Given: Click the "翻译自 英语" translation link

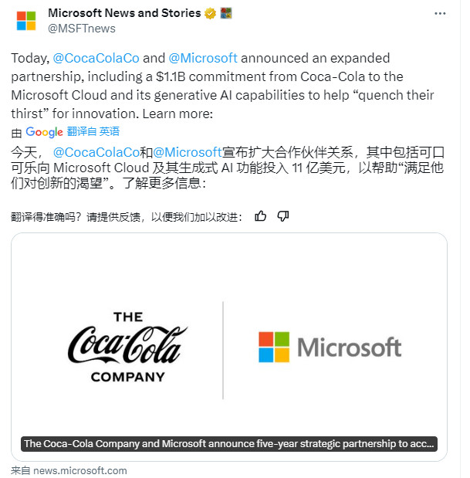Looking at the screenshot, I should tap(93, 132).
